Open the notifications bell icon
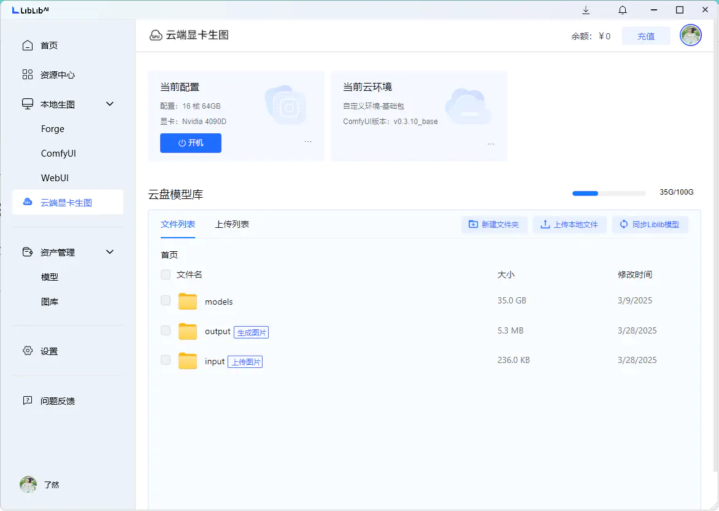Image resolution: width=719 pixels, height=511 pixels. point(622,10)
